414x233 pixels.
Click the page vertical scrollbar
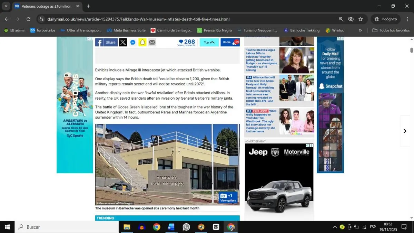tap(411, 50)
